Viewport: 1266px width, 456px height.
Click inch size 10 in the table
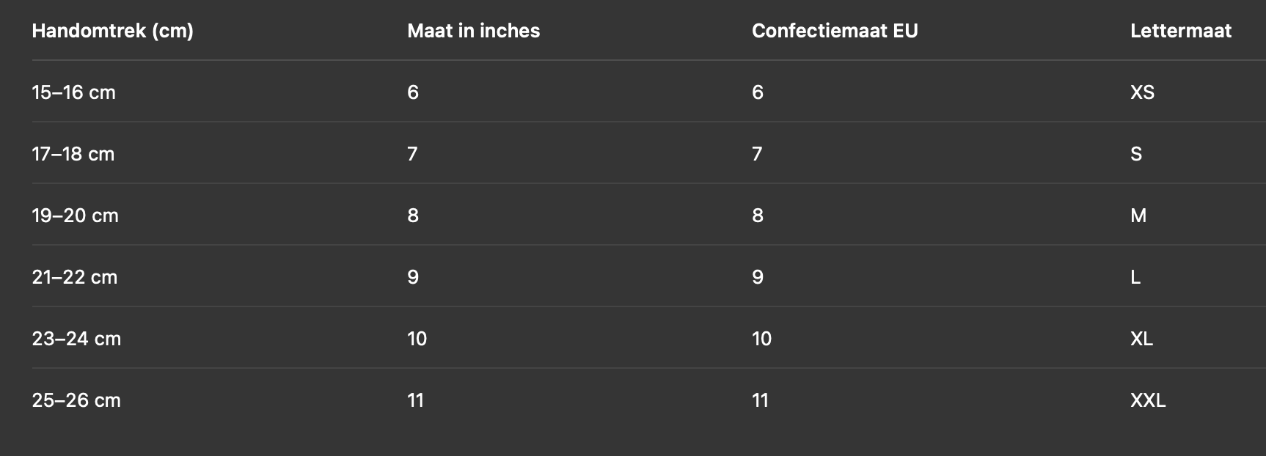417,339
